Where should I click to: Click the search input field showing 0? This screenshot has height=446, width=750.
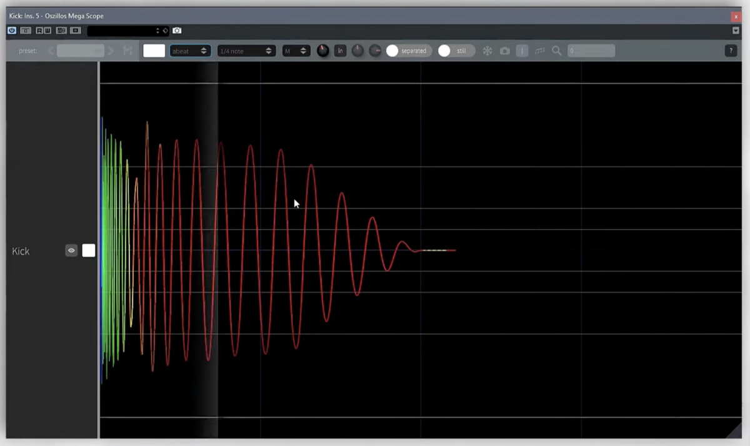[x=591, y=51]
